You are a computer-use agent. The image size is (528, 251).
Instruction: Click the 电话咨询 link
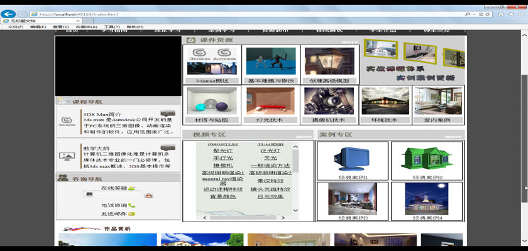114,205
